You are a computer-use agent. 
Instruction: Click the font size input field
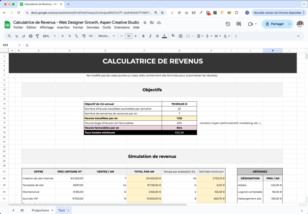(x=129, y=36)
